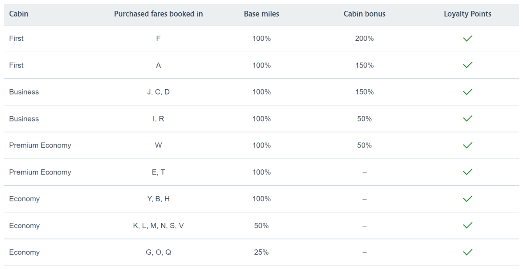Click the checkmark in the Economy G, O, Q row

click(468, 252)
